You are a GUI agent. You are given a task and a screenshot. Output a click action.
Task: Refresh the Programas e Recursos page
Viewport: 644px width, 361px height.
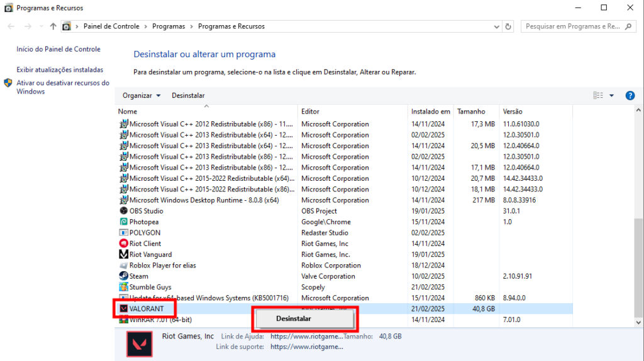tap(508, 26)
